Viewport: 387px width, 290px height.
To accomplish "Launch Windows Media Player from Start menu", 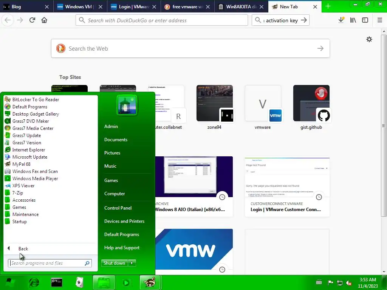I will (x=31, y=178).
